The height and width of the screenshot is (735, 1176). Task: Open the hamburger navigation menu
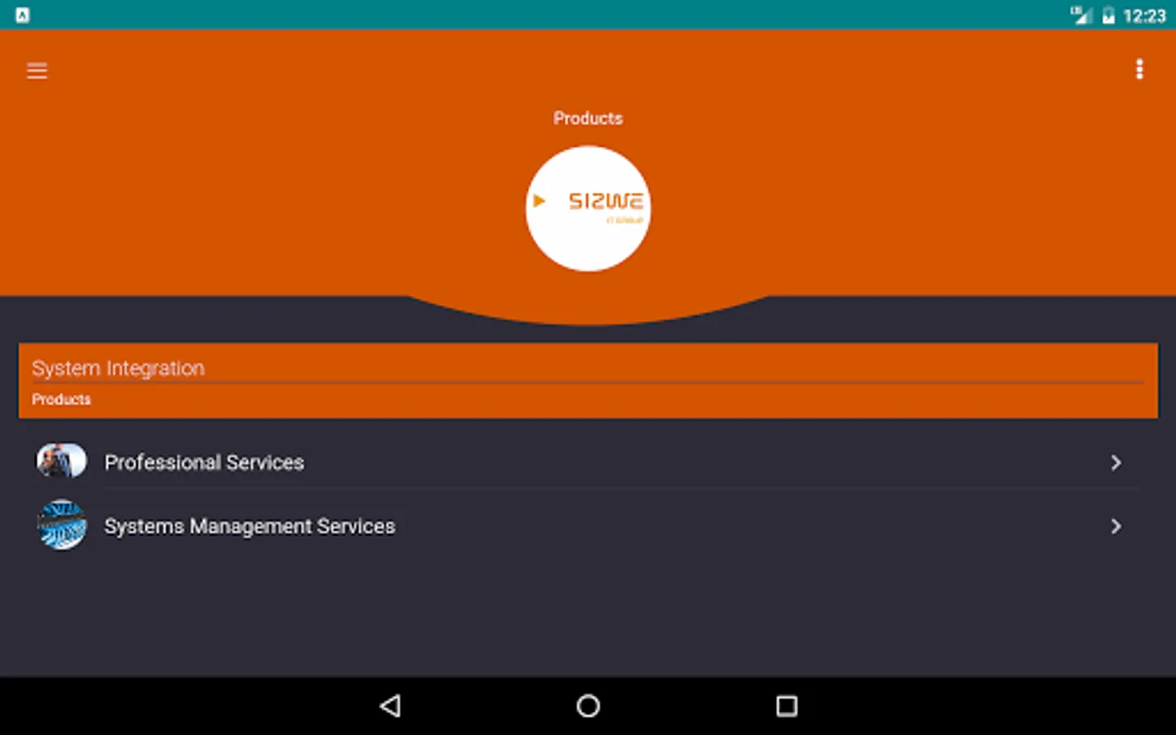(x=37, y=71)
